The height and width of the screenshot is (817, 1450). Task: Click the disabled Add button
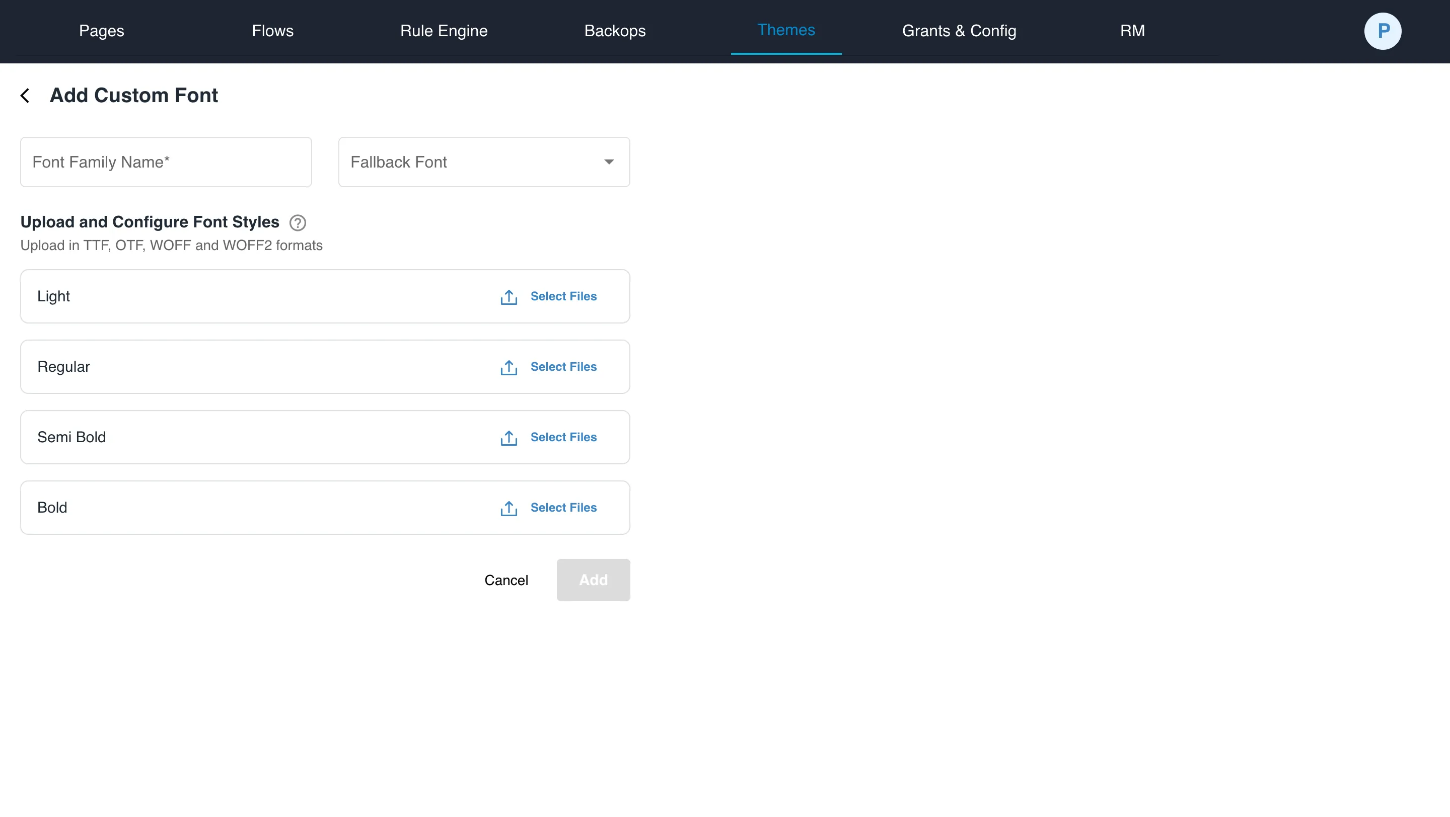(593, 580)
